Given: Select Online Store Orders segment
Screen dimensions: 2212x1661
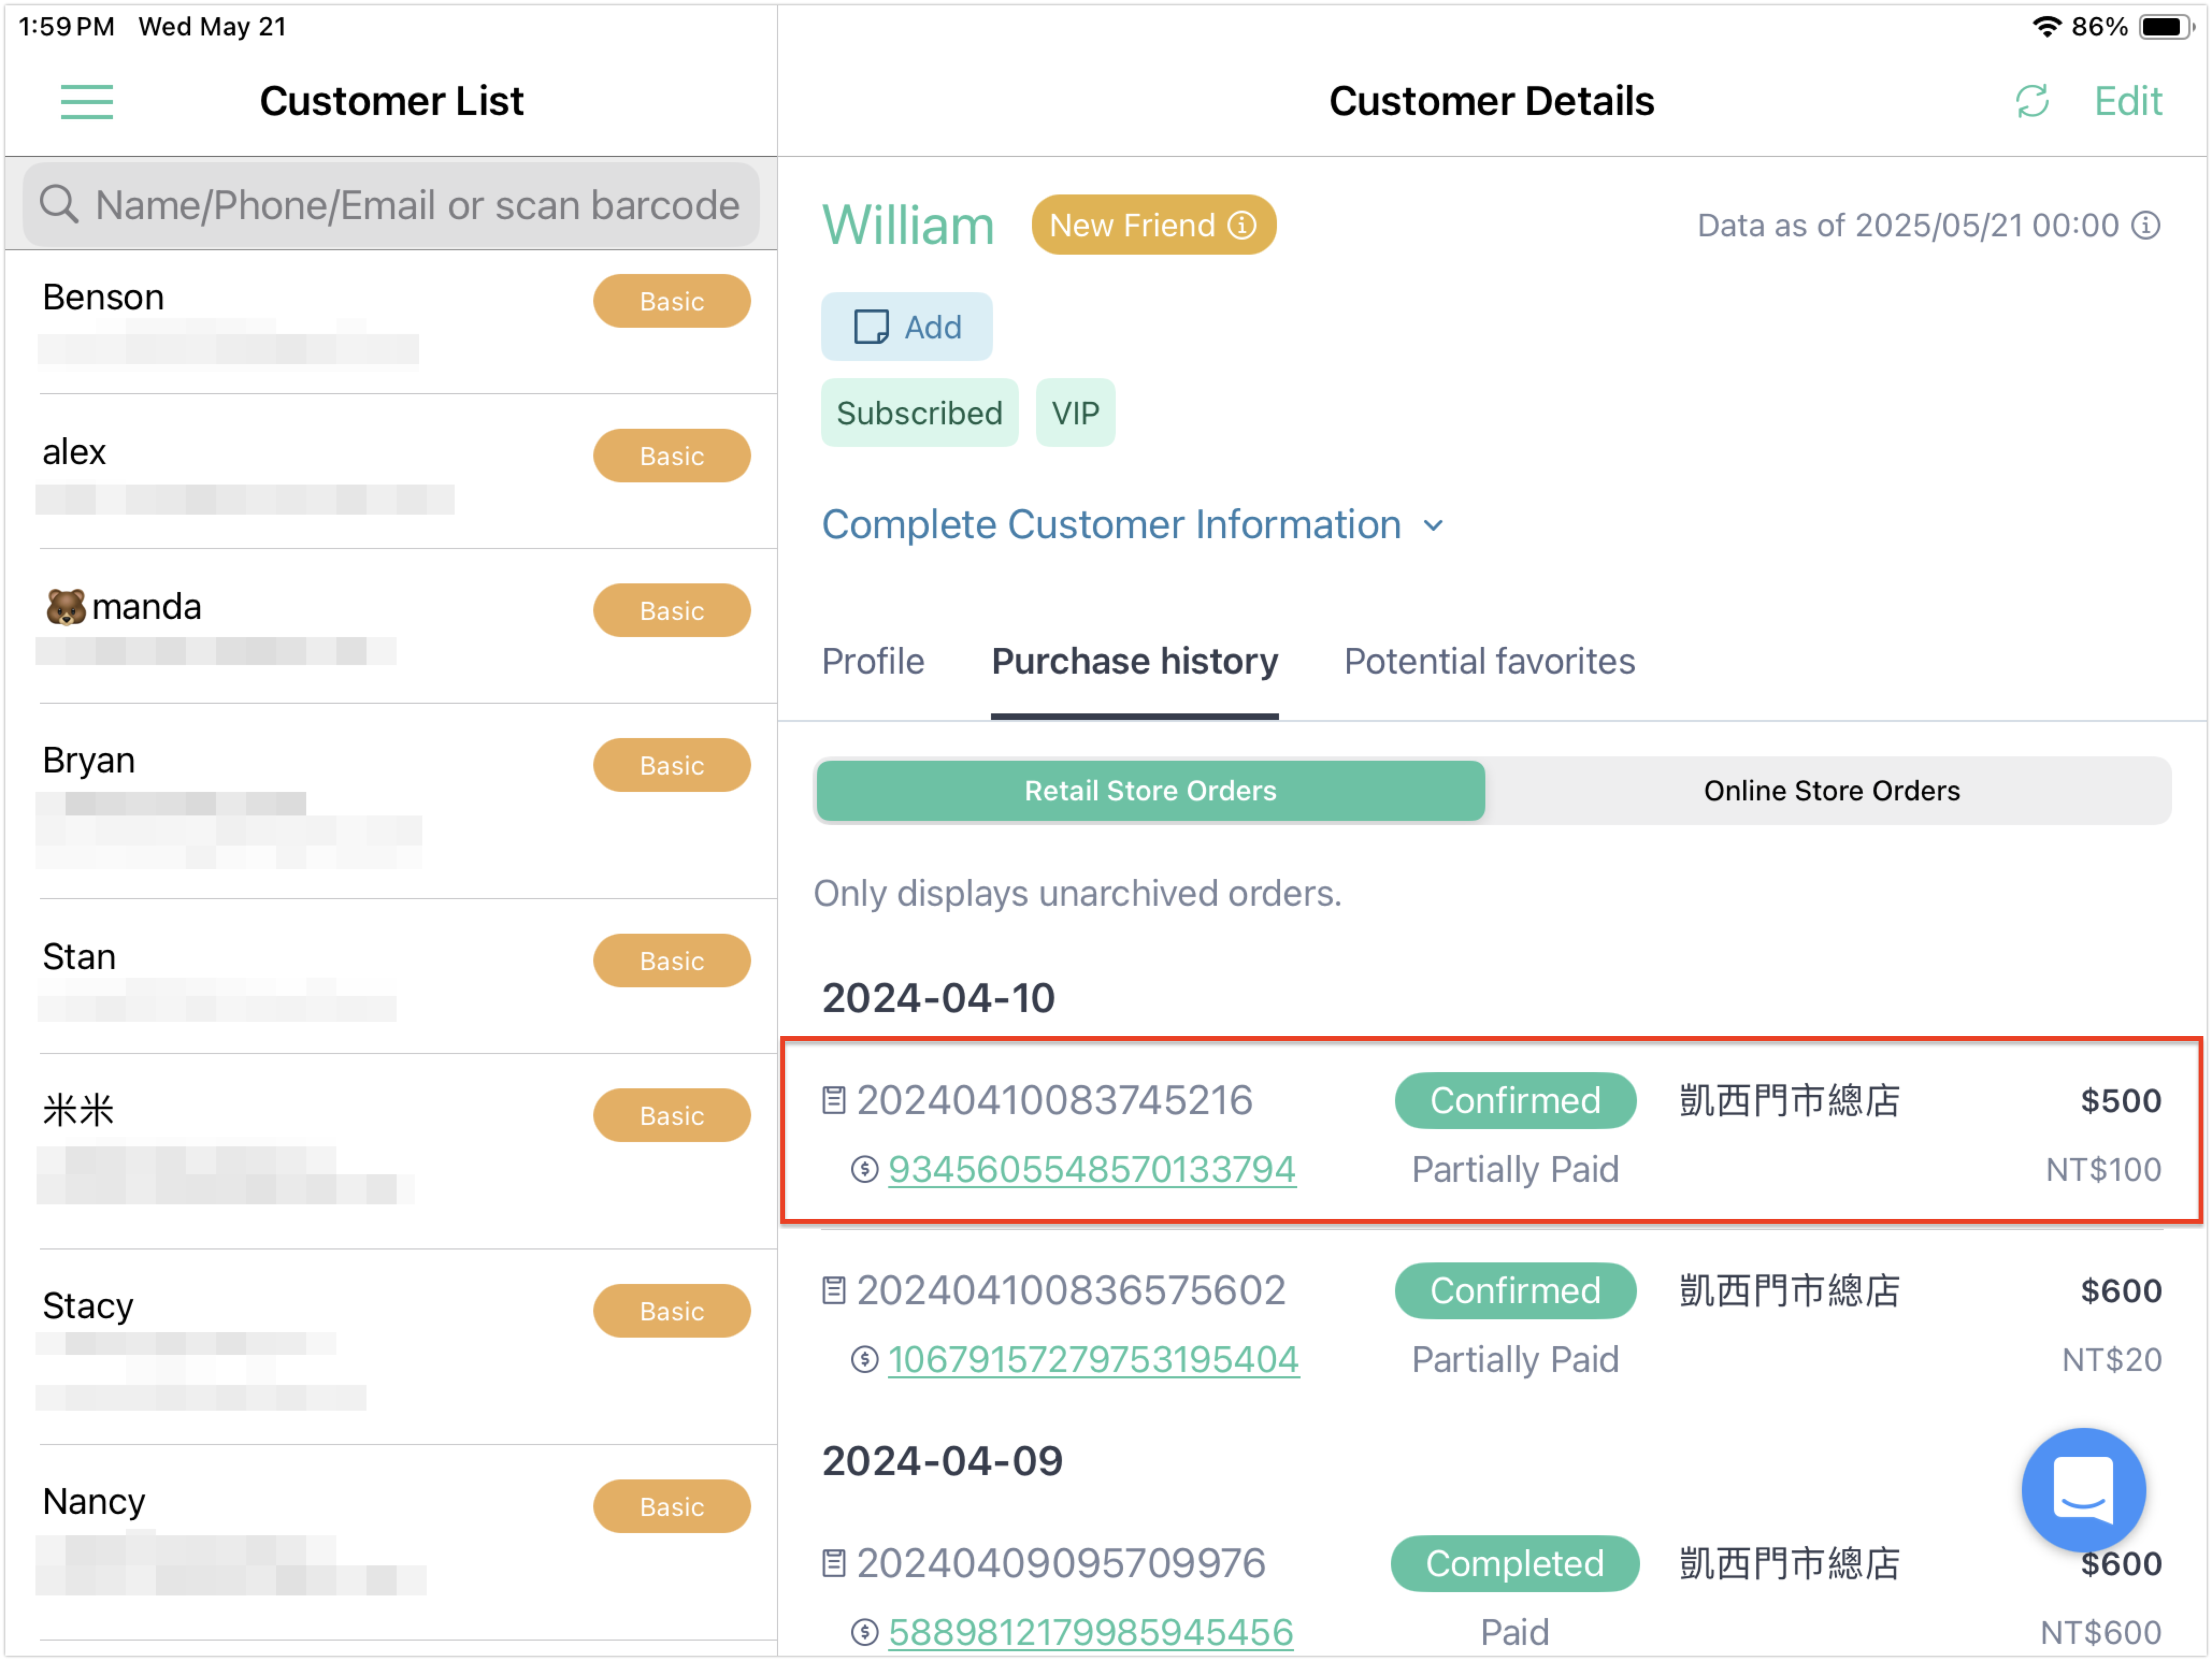Looking at the screenshot, I should point(1831,791).
